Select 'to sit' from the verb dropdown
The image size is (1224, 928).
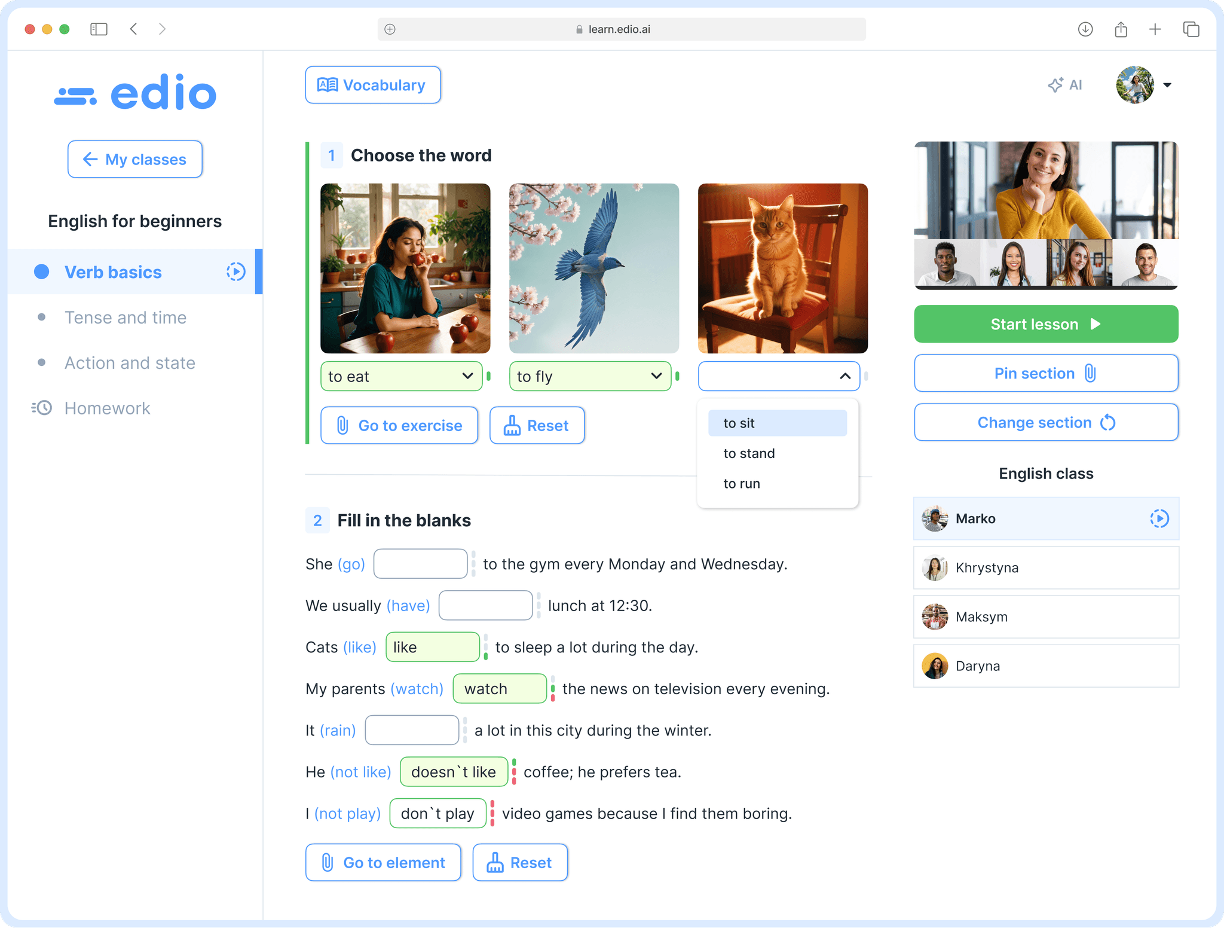coord(777,422)
